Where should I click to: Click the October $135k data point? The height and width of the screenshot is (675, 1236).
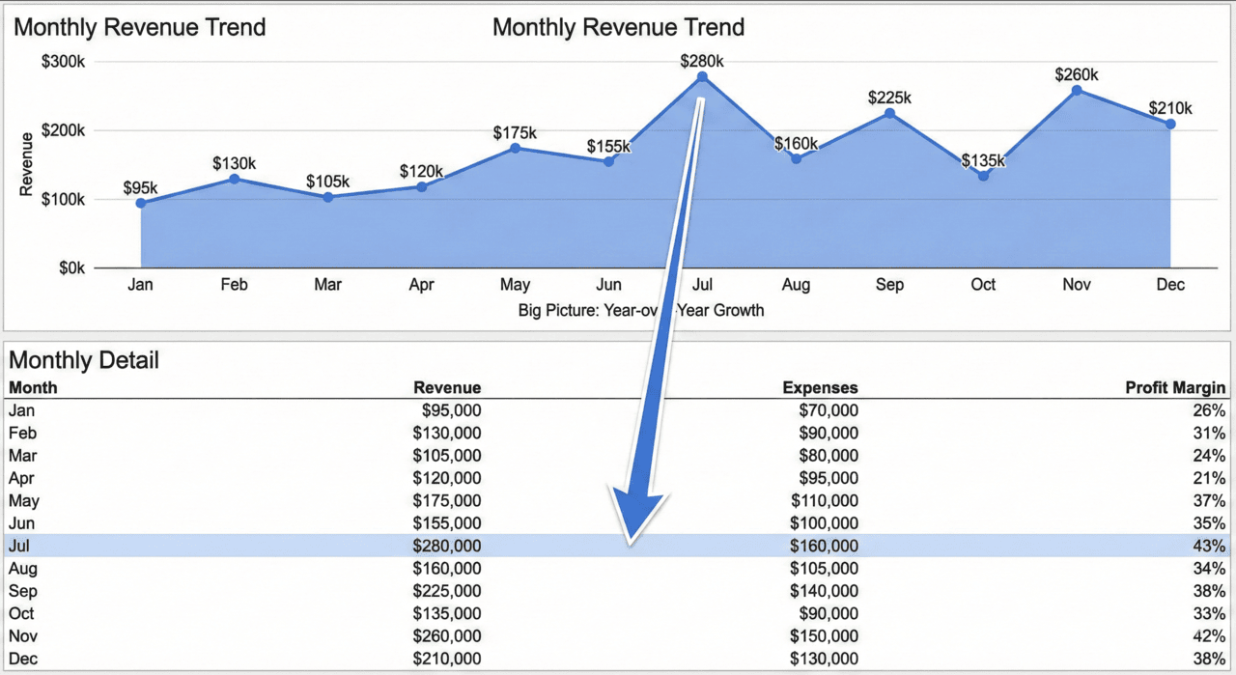pos(983,176)
